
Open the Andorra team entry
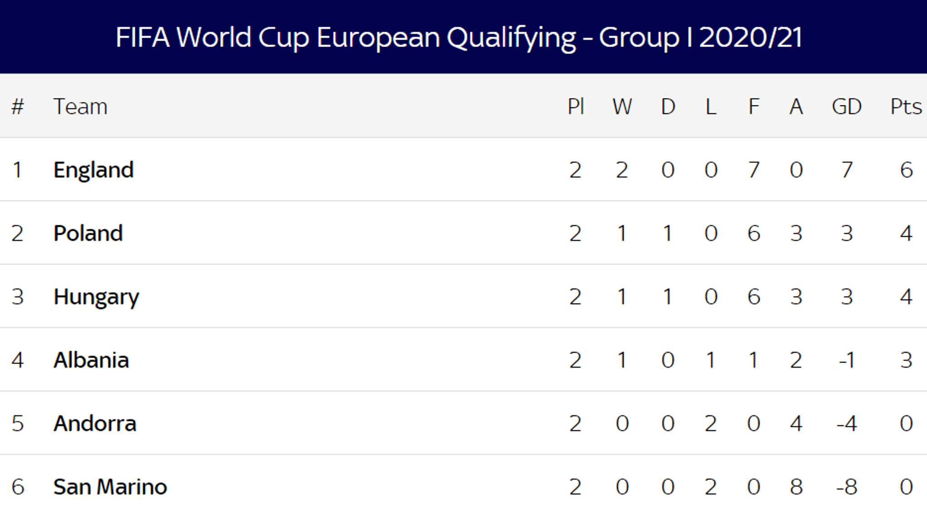coord(95,424)
